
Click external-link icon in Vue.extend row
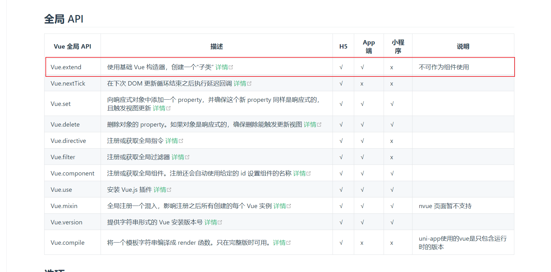[231, 67]
